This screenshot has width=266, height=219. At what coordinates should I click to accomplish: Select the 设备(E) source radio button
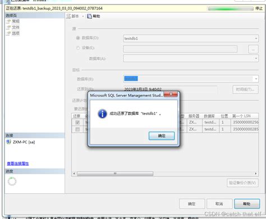click(78, 48)
